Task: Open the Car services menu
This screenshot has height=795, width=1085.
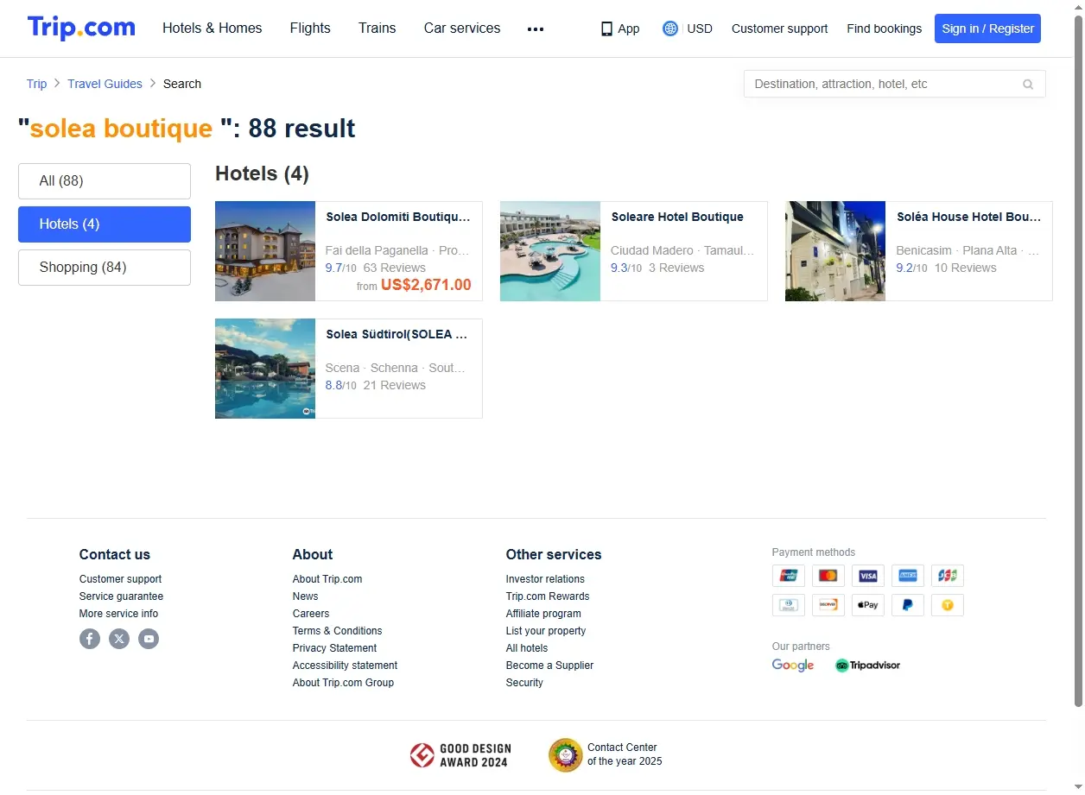Action: coord(462,28)
